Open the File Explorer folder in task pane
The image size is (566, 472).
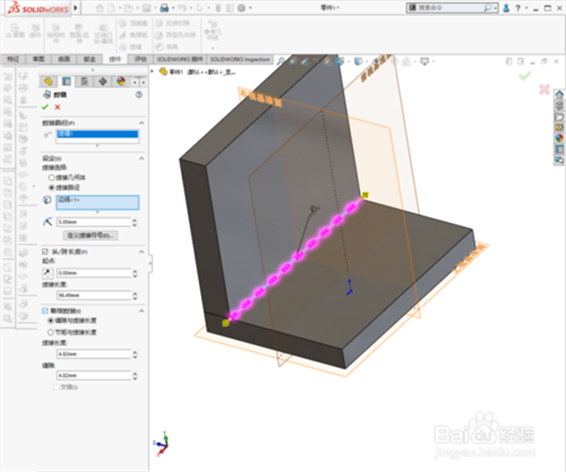[x=558, y=115]
